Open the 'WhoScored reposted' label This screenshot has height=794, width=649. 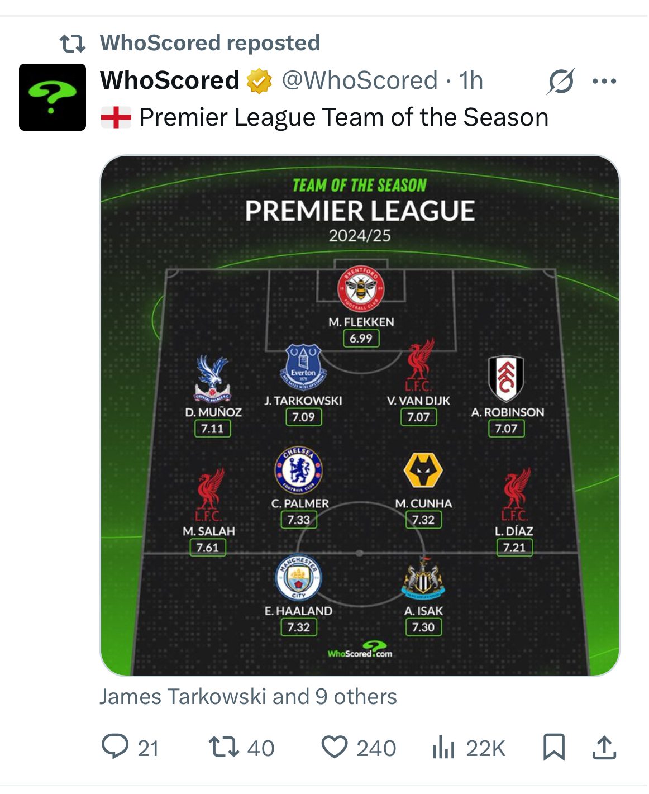pos(210,43)
